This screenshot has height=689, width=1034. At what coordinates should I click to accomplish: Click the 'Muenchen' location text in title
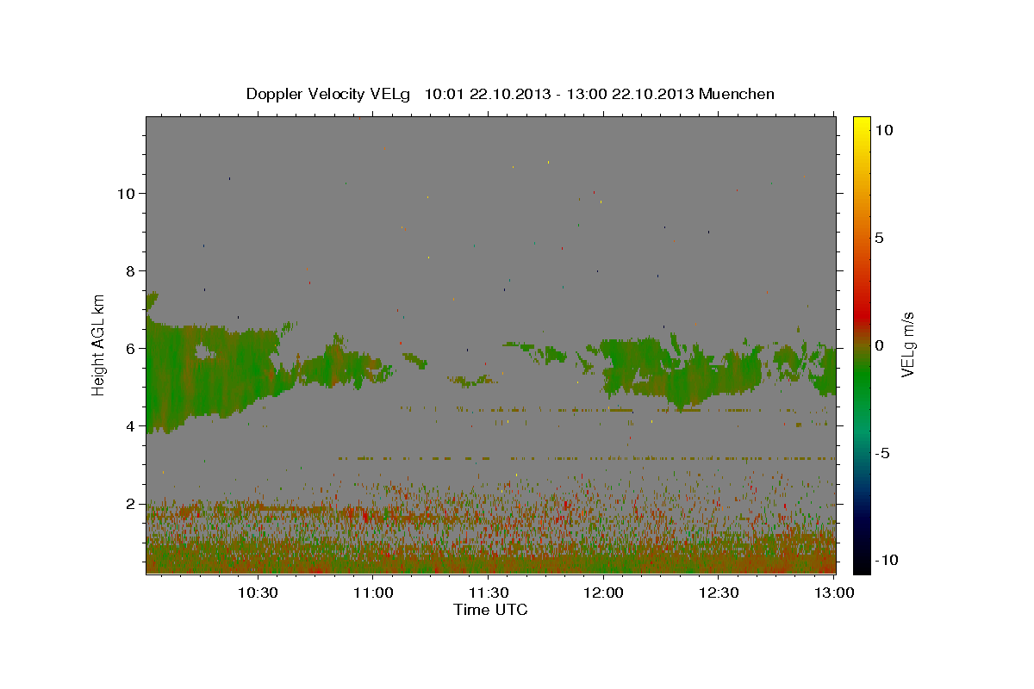737,94
